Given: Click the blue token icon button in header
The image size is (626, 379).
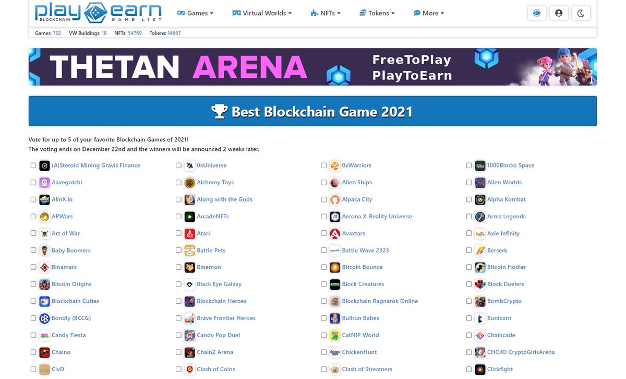Looking at the screenshot, I should click(x=537, y=13).
